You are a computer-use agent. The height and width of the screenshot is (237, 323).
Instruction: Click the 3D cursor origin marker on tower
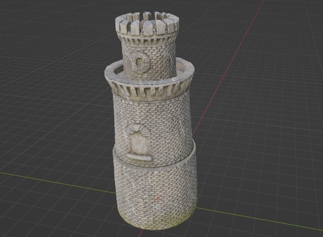[x=158, y=199]
